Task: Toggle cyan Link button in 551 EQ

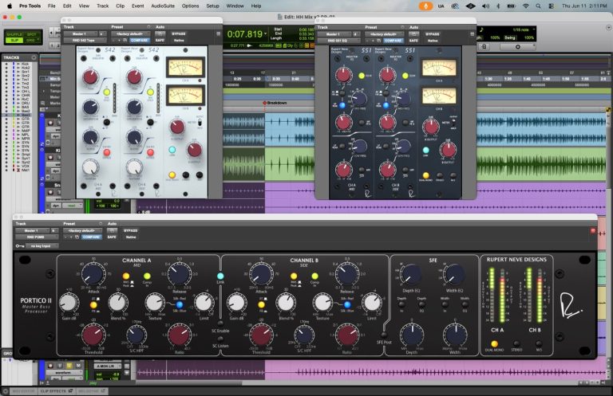Action: [425, 151]
